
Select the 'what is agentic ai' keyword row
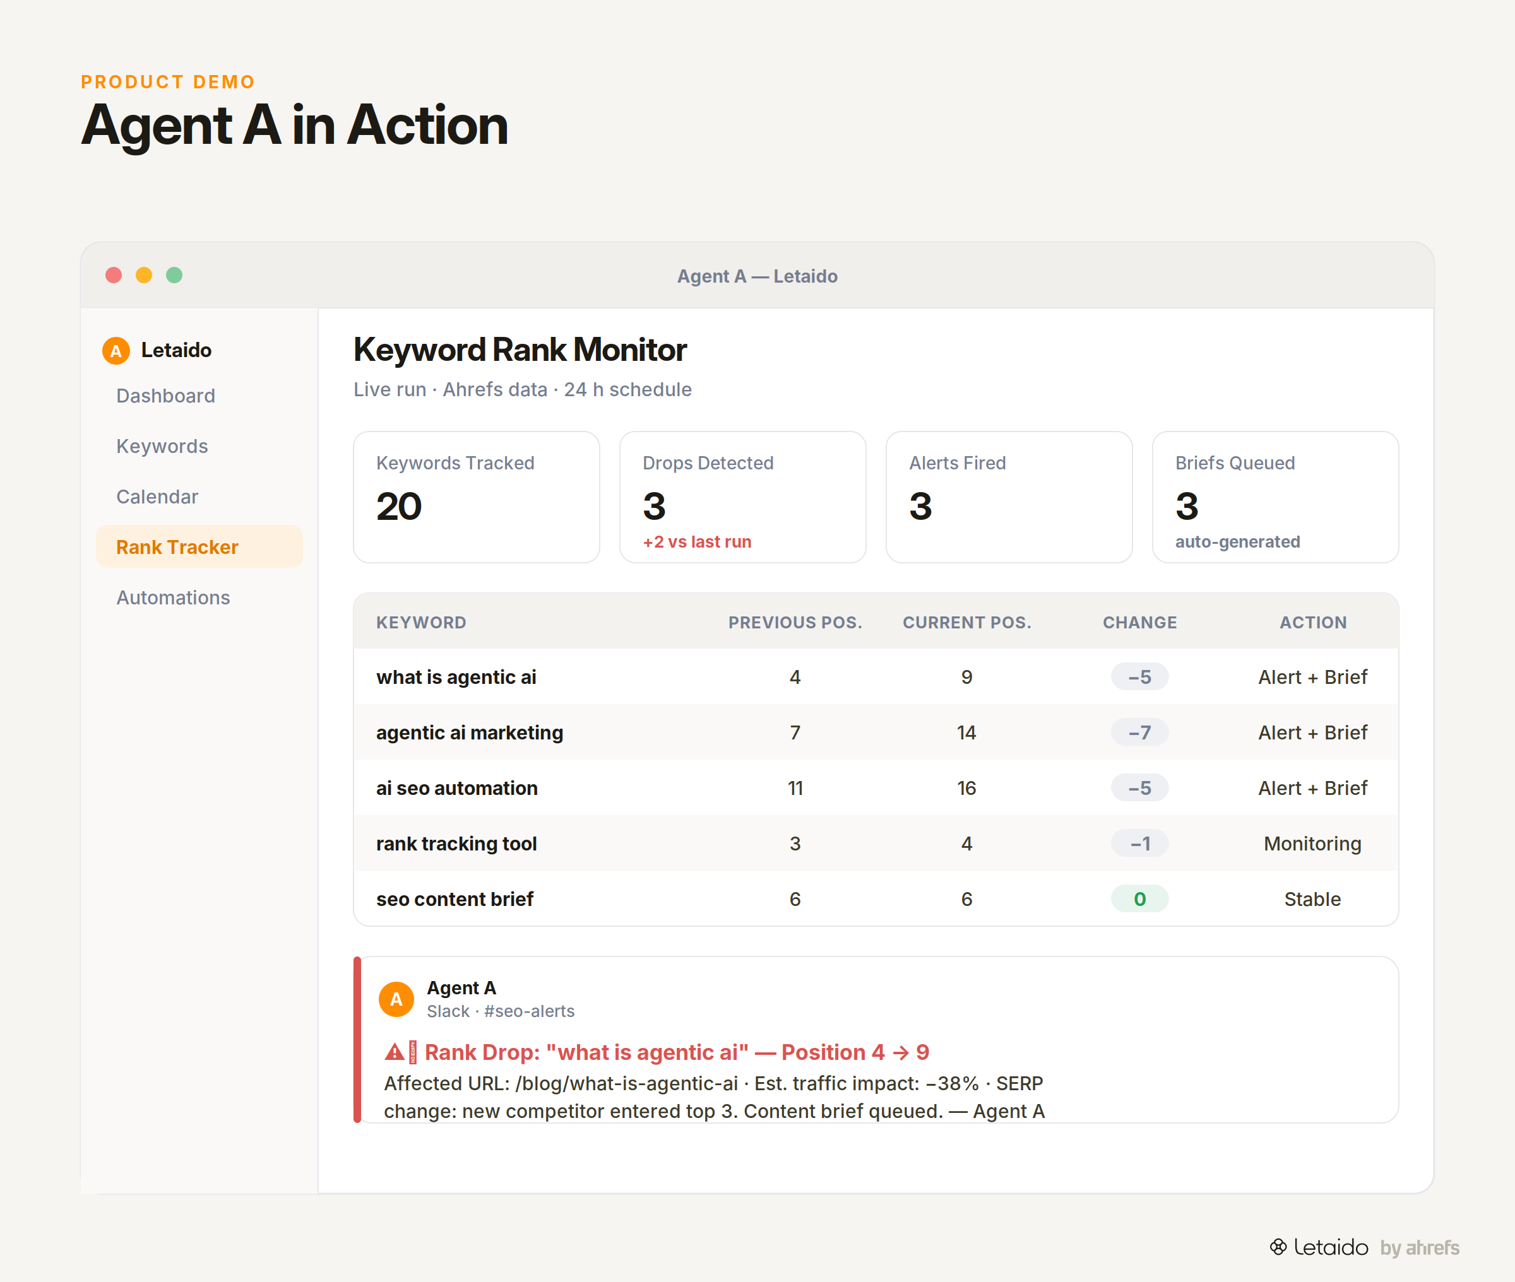click(876, 676)
